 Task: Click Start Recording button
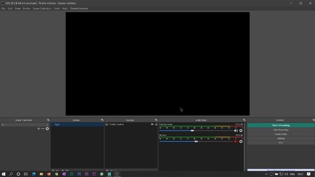[x=281, y=130]
